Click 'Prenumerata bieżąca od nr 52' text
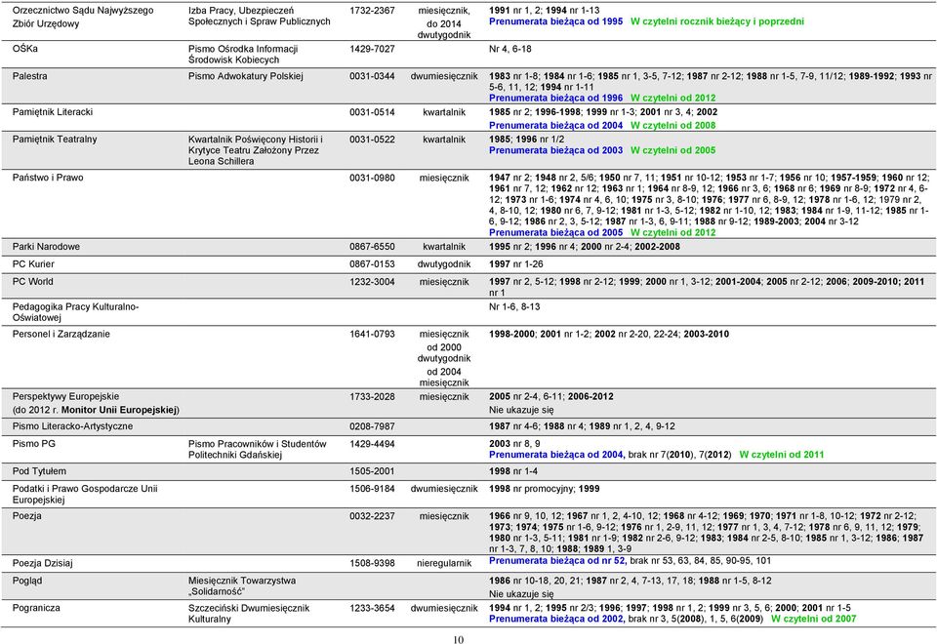The width and height of the screenshot is (937, 644). click(x=557, y=561)
